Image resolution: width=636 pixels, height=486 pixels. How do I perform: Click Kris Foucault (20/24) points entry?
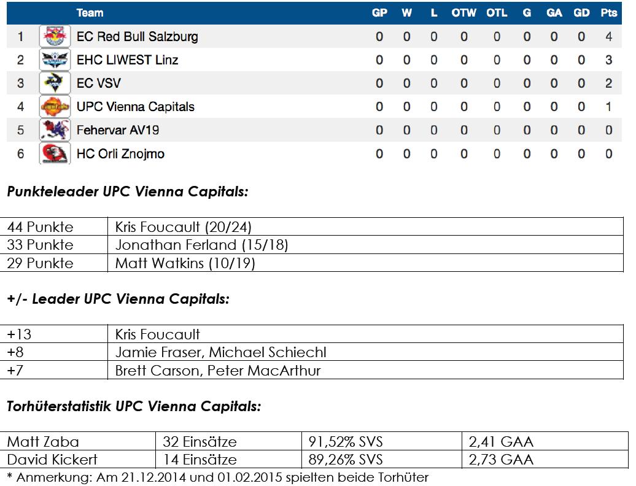(183, 227)
